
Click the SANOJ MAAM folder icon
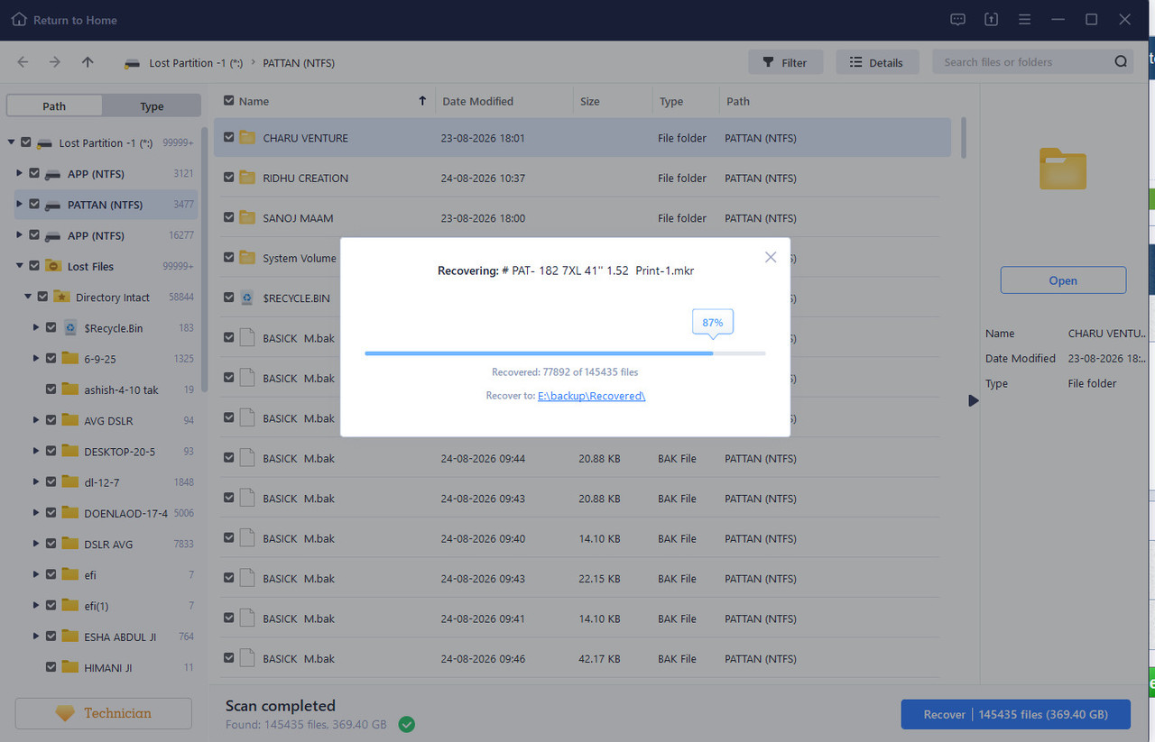tap(247, 217)
